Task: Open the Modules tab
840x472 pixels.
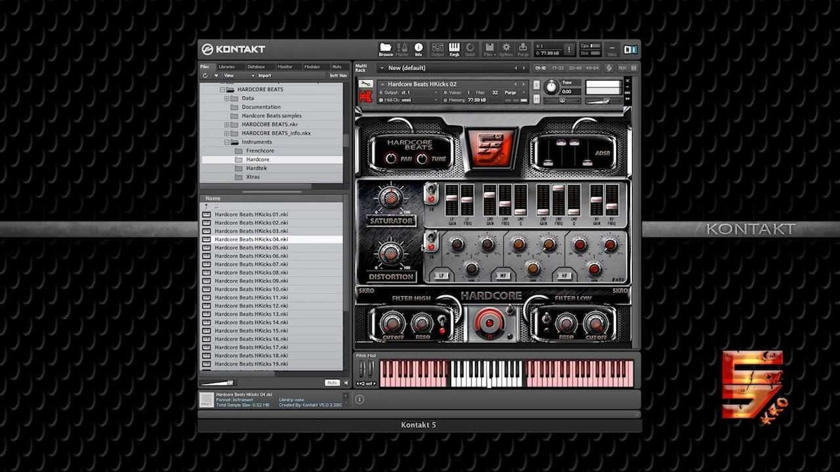Action: 312,67
